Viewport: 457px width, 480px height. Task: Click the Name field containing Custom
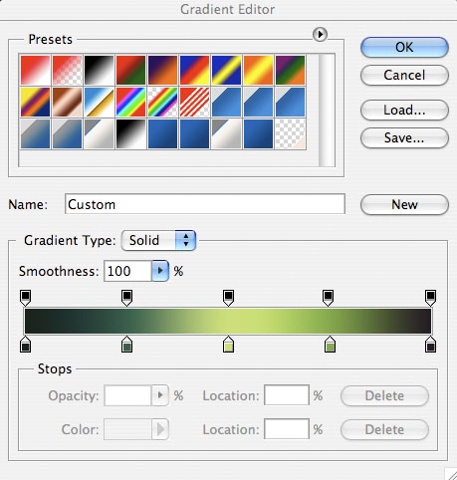[x=205, y=204]
